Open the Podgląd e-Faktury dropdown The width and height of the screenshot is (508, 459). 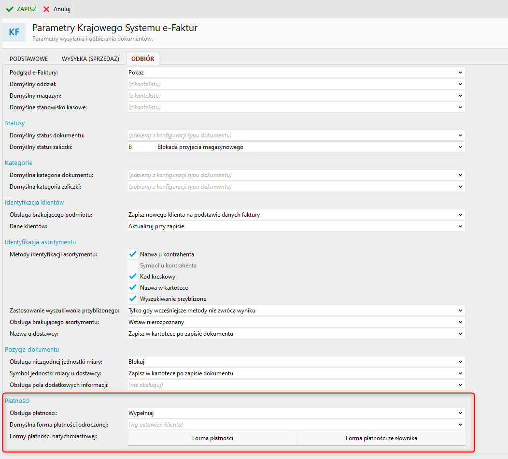coord(296,73)
